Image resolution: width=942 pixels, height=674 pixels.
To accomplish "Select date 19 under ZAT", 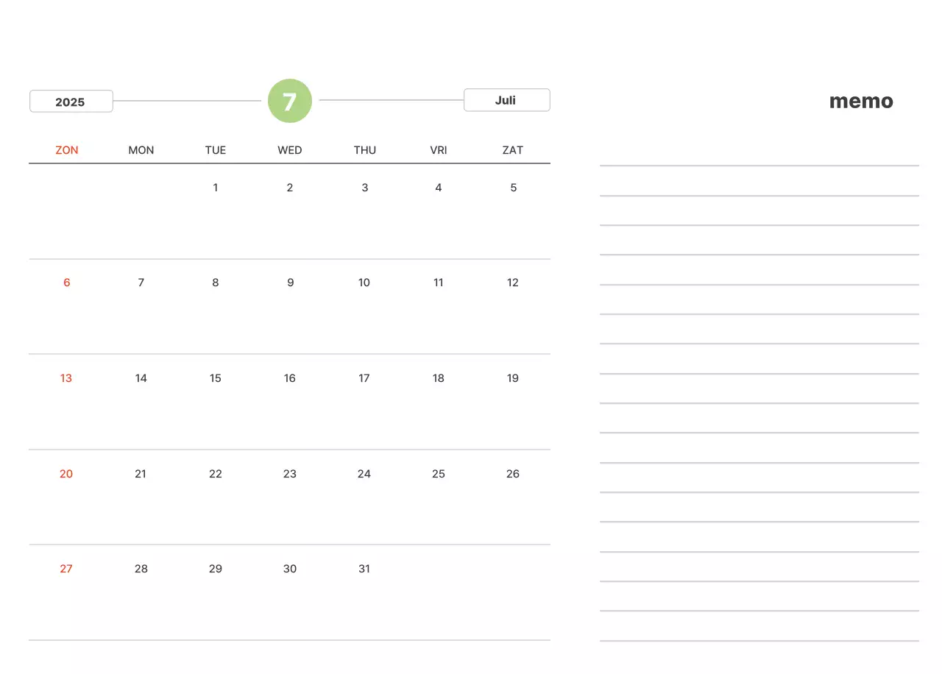I will pyautogui.click(x=513, y=378).
